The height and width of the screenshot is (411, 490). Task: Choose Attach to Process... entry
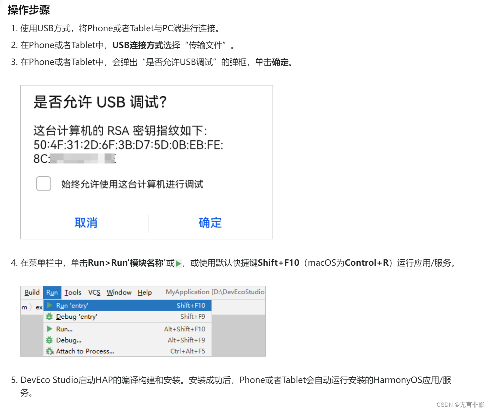[x=127, y=351]
